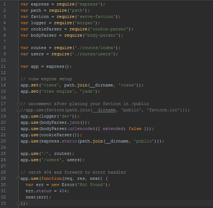Click the 'morgan' string on line 4

coord(85,23)
